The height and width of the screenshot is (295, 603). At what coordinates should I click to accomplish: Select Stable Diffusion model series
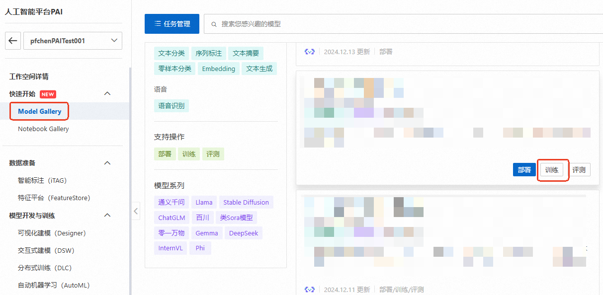pyautogui.click(x=246, y=202)
